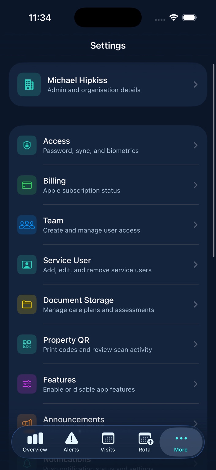This screenshot has width=216, height=470.
Task: Click the vertical scroll indicator
Action: [213, 160]
